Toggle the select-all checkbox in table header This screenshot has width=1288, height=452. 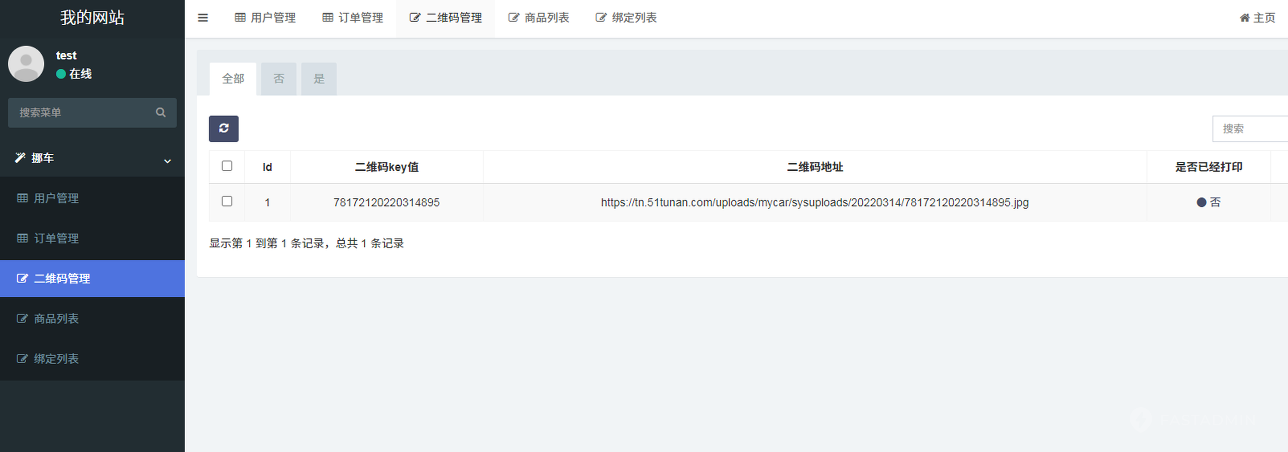227,166
